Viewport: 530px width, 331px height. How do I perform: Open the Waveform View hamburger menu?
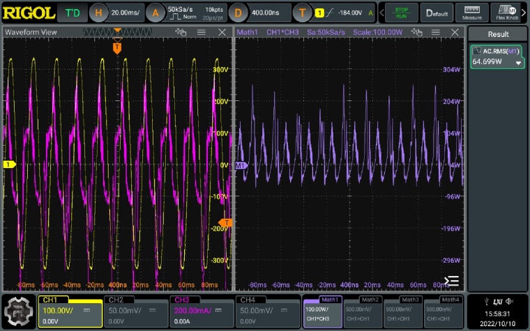201,33
